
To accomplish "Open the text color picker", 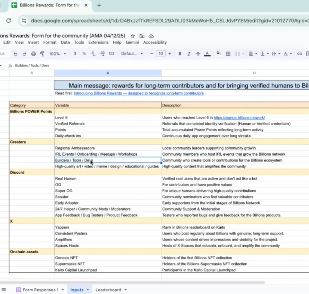I will tap(207, 54).
